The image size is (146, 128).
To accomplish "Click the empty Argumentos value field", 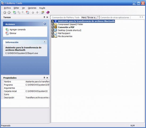I will [x=37, y=88].
